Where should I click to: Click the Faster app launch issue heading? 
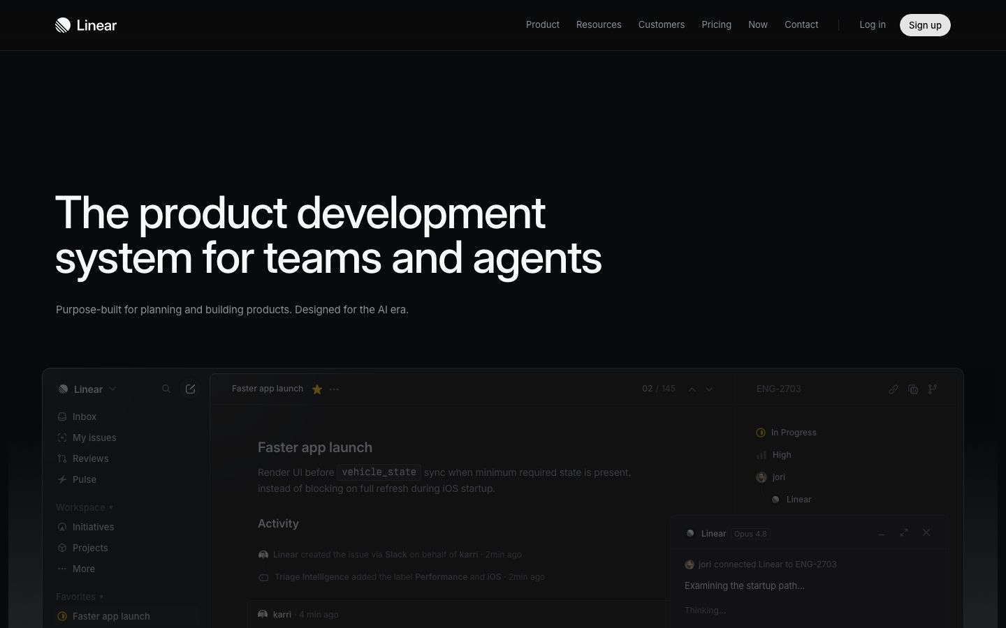point(315,447)
